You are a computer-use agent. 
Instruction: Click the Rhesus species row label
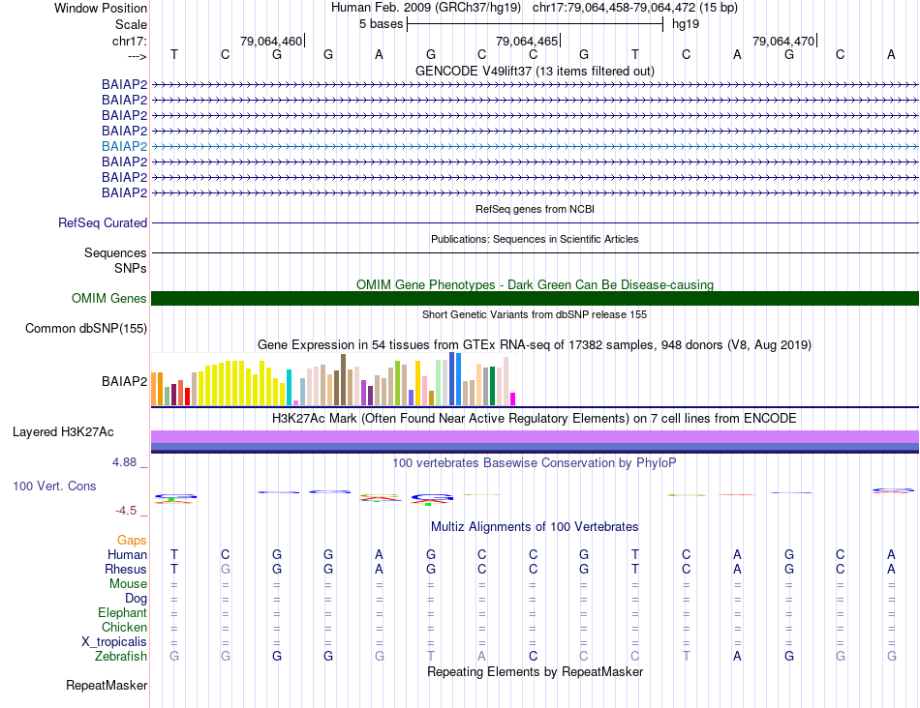tap(126, 569)
